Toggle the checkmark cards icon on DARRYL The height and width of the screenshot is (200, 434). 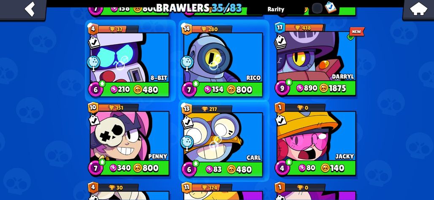[x=280, y=42]
